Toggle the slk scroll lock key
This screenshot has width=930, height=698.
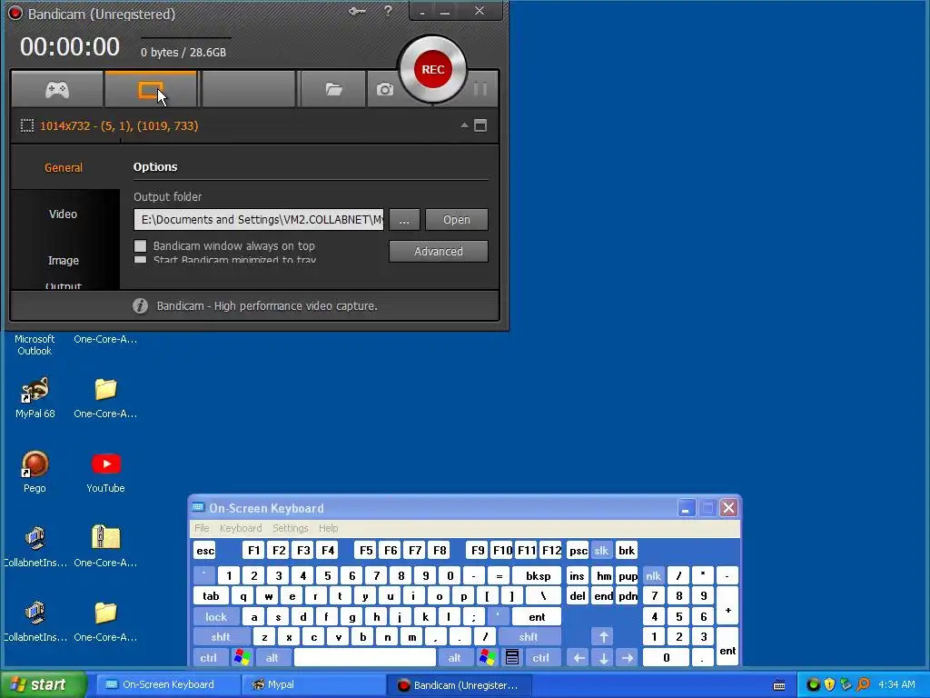[x=601, y=551]
